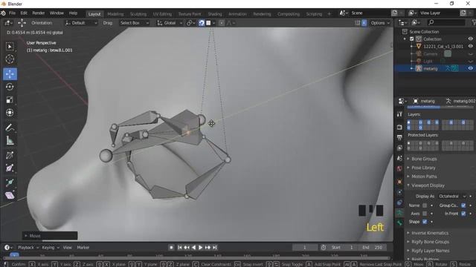The image size is (476, 267).
Task: Open the File menu
Action: pos(12,13)
